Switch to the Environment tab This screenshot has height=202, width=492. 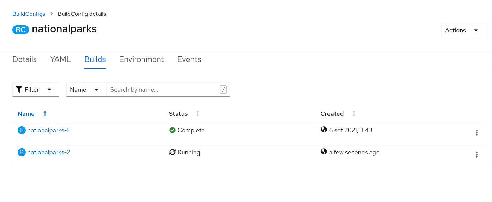tap(141, 59)
